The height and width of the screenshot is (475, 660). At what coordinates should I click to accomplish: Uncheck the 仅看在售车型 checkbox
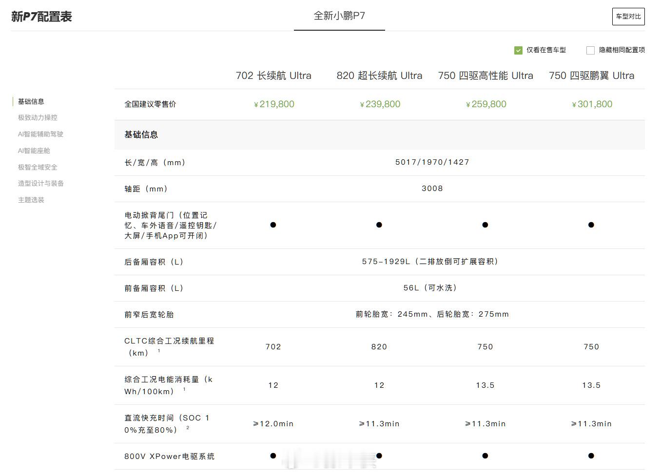[x=518, y=50]
